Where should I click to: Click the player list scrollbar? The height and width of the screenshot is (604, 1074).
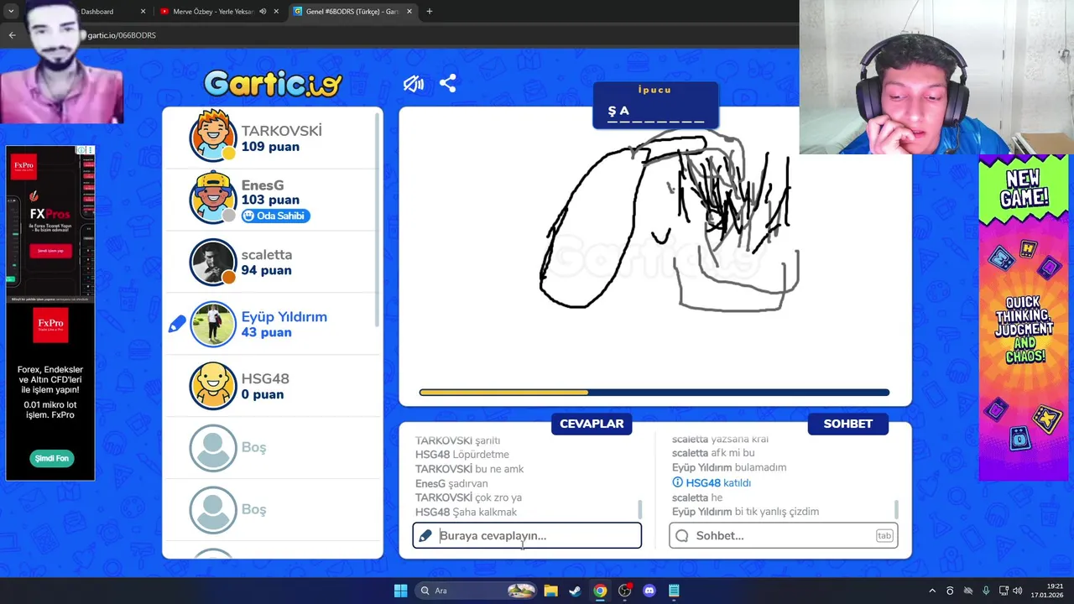pyautogui.click(x=377, y=218)
